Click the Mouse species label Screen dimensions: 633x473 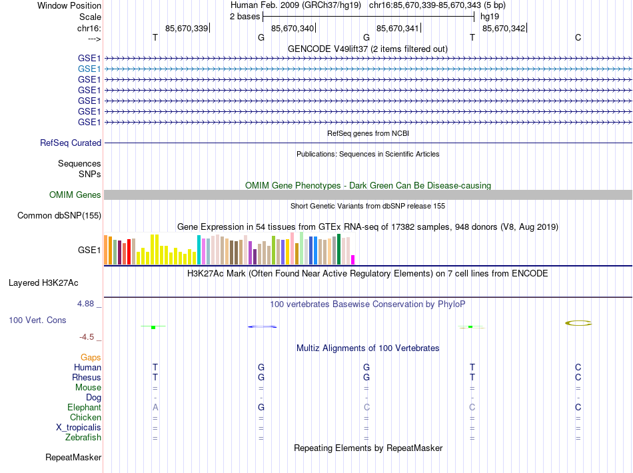[88, 388]
